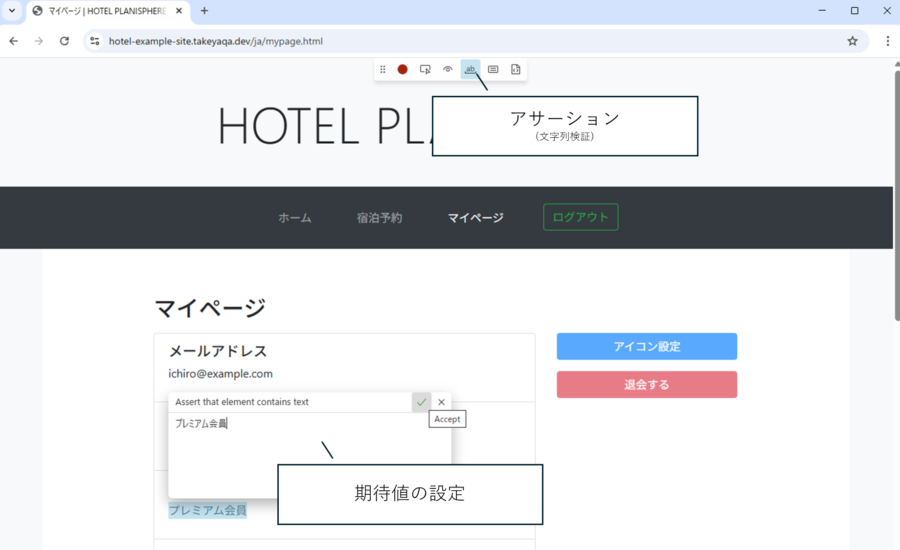Viewport: 900px width, 550px height.
Task: Go back to the previous page
Action: (14, 41)
